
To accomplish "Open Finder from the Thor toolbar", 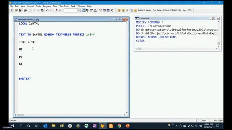I will (x=149, y=10).
